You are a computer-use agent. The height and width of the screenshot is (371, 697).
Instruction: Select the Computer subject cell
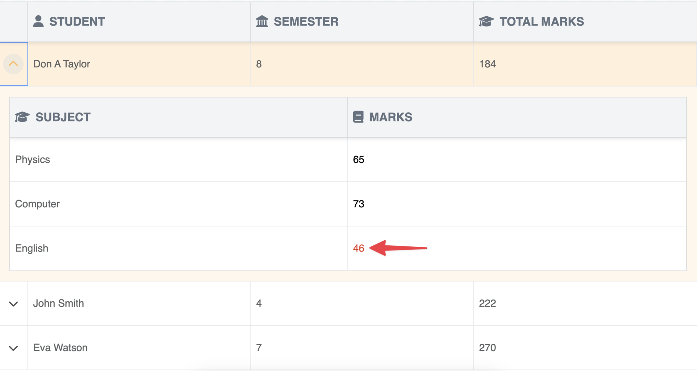37,204
